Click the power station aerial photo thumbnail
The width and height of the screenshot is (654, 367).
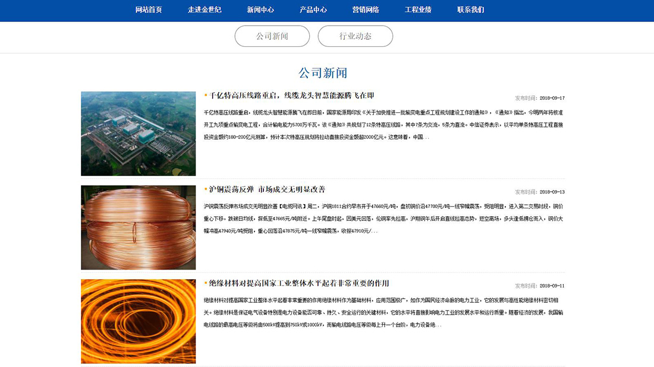[x=138, y=134]
